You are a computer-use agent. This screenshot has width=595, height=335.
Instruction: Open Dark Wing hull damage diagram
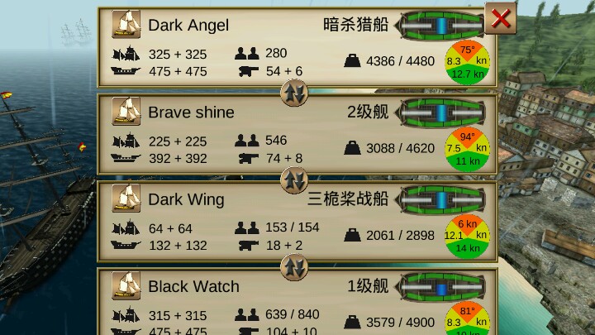[x=440, y=200]
